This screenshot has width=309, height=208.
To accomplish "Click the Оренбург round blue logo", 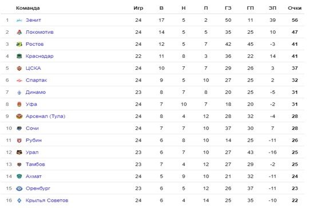I will [x=19, y=189].
